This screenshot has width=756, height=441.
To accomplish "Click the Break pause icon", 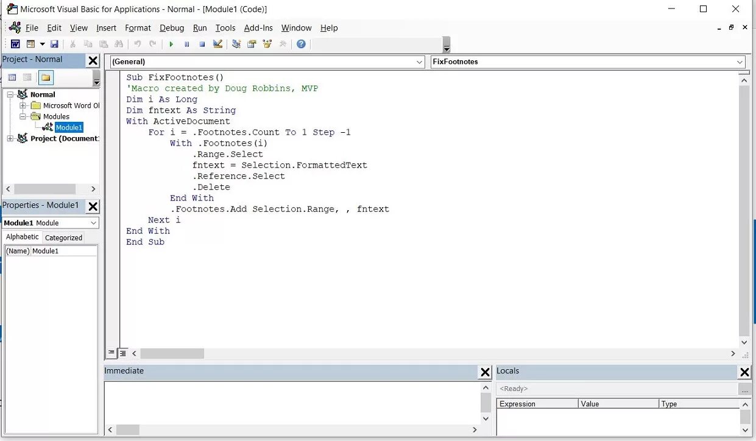I will 186,44.
